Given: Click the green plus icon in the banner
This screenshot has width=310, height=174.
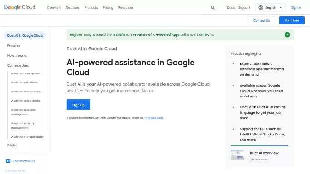Looking at the screenshot, I should click(x=287, y=35).
